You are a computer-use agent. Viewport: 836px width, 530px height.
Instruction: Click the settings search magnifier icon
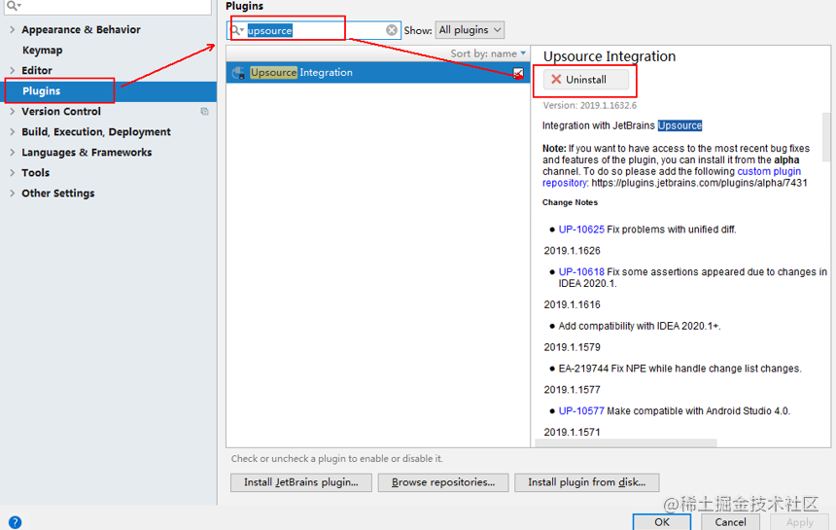(14, 5)
